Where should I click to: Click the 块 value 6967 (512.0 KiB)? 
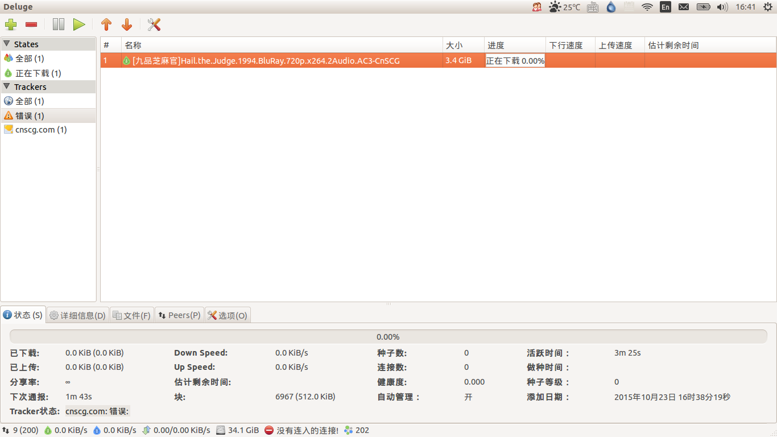tap(305, 397)
